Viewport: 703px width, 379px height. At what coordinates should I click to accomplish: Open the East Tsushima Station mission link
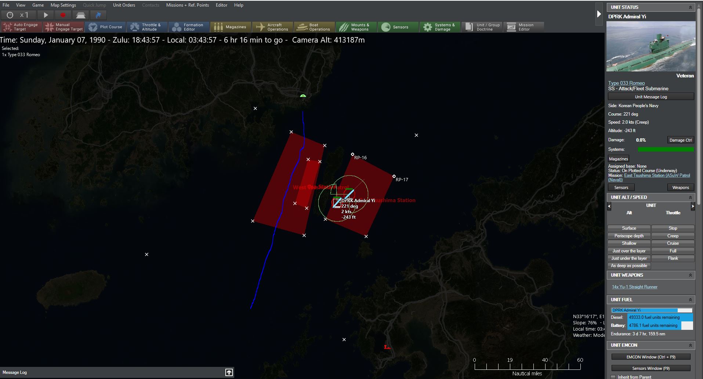649,178
